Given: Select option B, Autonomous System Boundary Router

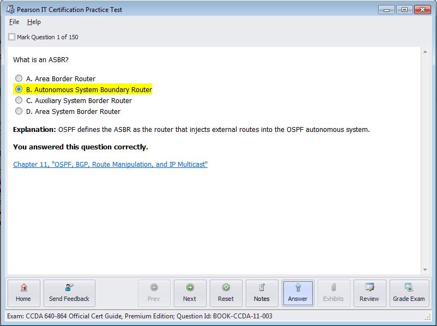Looking at the screenshot, I should pos(19,89).
